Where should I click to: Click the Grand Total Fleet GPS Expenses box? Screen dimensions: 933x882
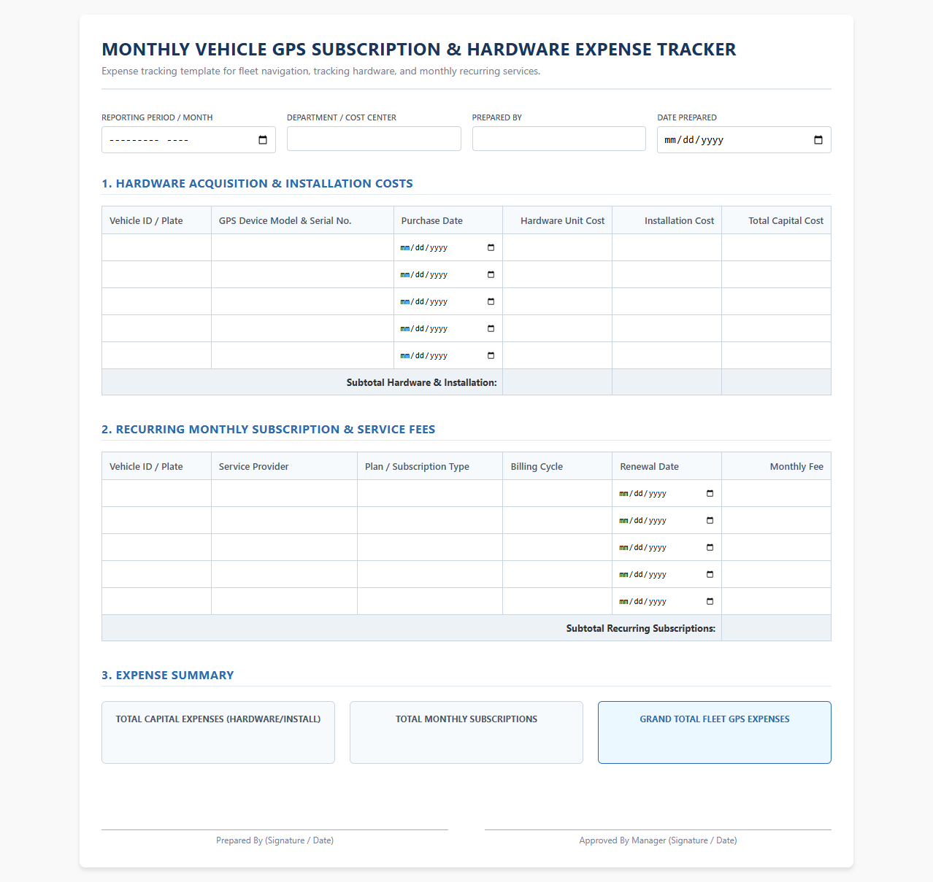[x=715, y=732]
